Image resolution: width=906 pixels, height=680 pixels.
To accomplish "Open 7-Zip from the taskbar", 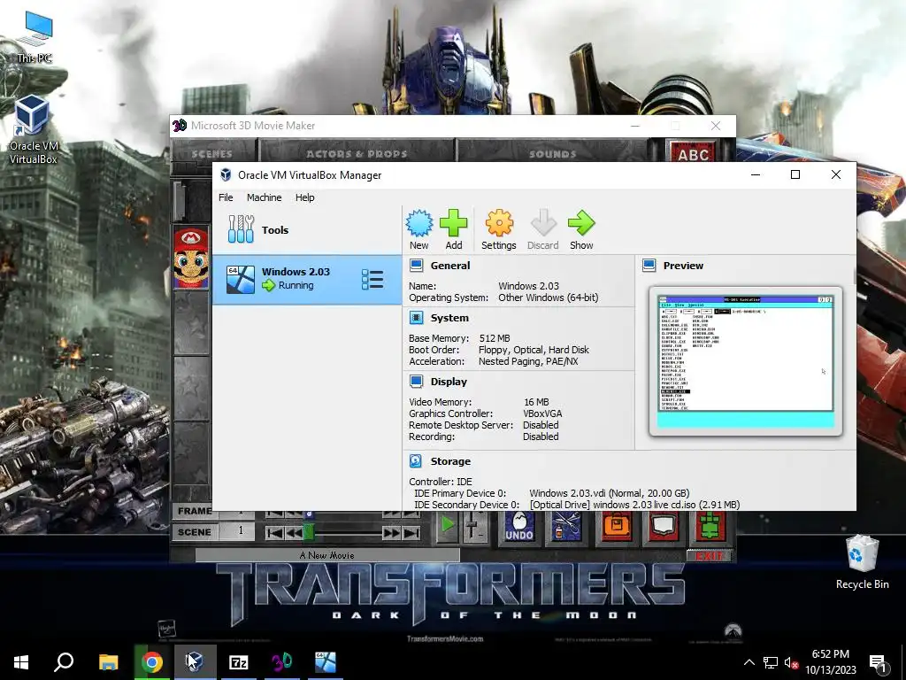I will 238,662.
